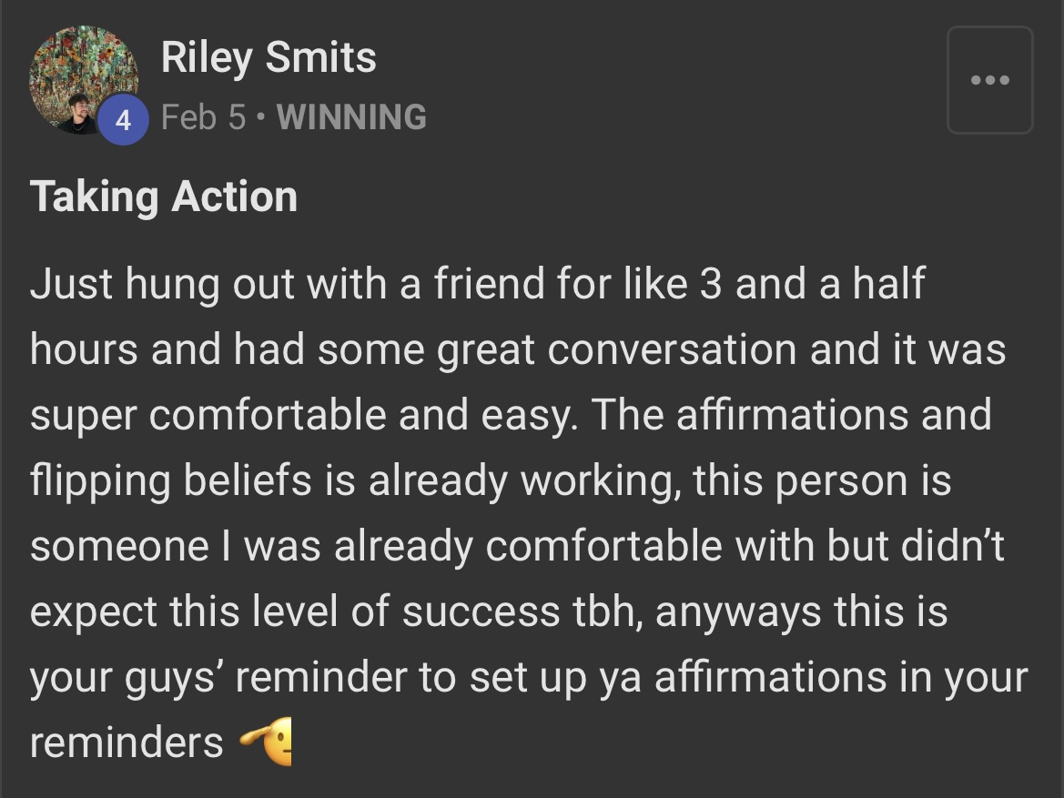1064x798 pixels.
Task: Tap the text "expect this level of success"
Action: click(x=295, y=611)
